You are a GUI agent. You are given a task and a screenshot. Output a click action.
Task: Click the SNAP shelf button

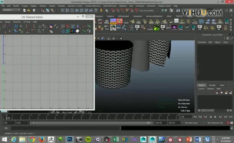[x=113, y=21]
